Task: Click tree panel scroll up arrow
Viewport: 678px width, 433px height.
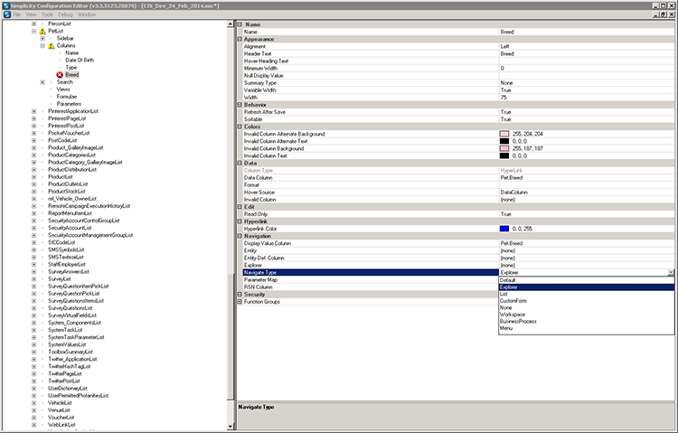Action: click(x=230, y=24)
